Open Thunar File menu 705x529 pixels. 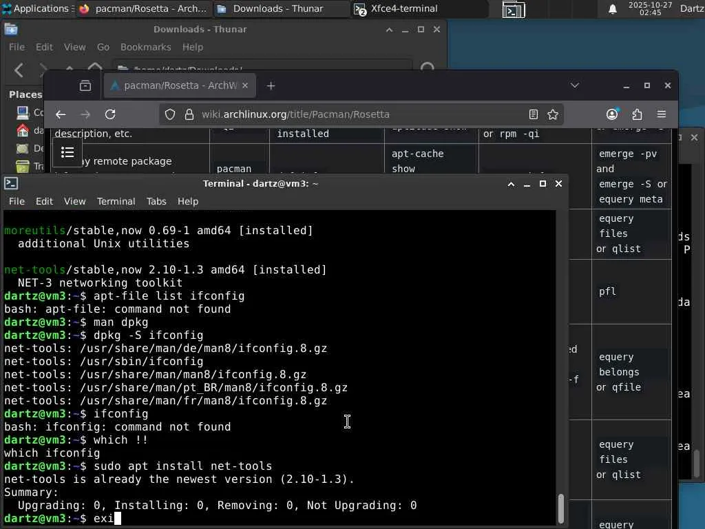(x=17, y=47)
